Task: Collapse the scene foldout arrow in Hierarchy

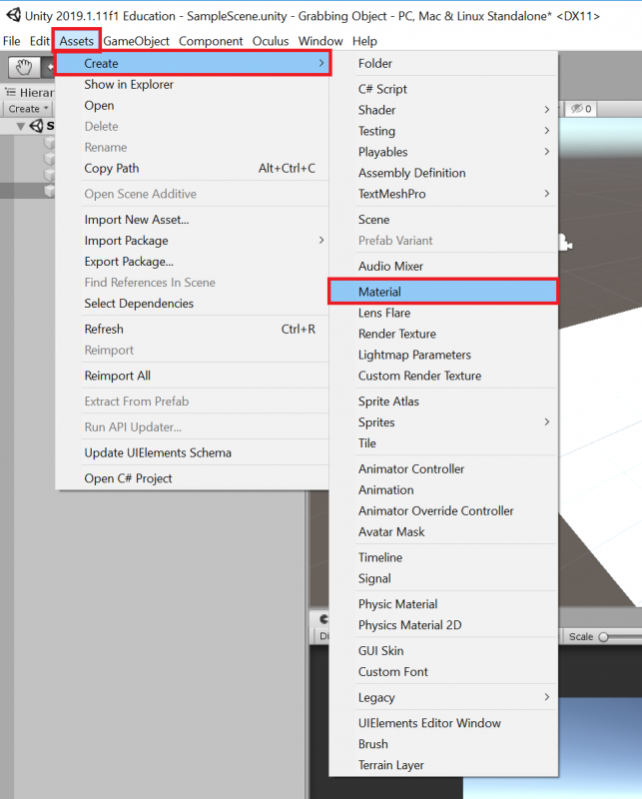Action: pyautogui.click(x=20, y=126)
